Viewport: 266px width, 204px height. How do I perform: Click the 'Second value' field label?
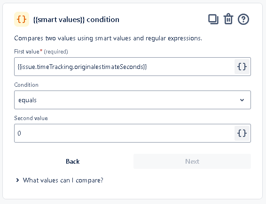(31, 118)
